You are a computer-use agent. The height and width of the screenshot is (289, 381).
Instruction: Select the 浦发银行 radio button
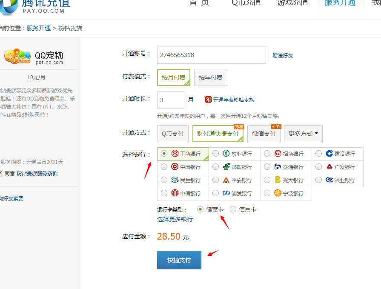[215, 193]
